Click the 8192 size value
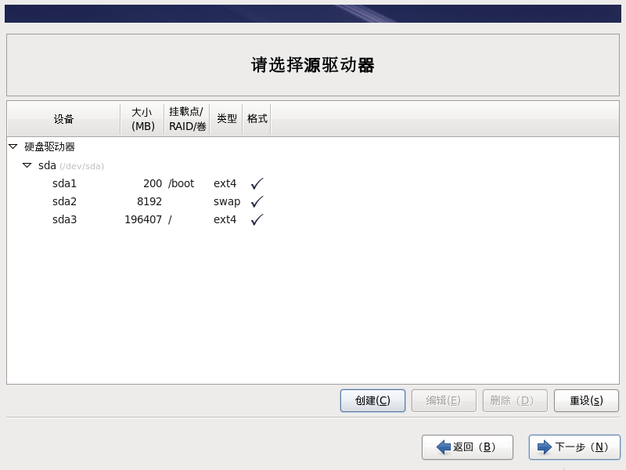 [149, 201]
